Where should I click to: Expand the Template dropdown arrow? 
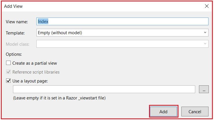(x=205, y=32)
